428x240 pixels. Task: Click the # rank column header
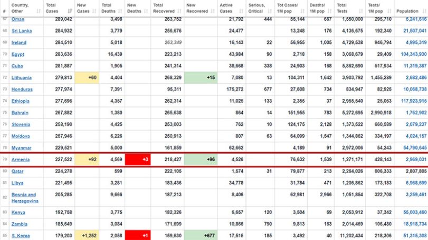[x=4, y=11]
